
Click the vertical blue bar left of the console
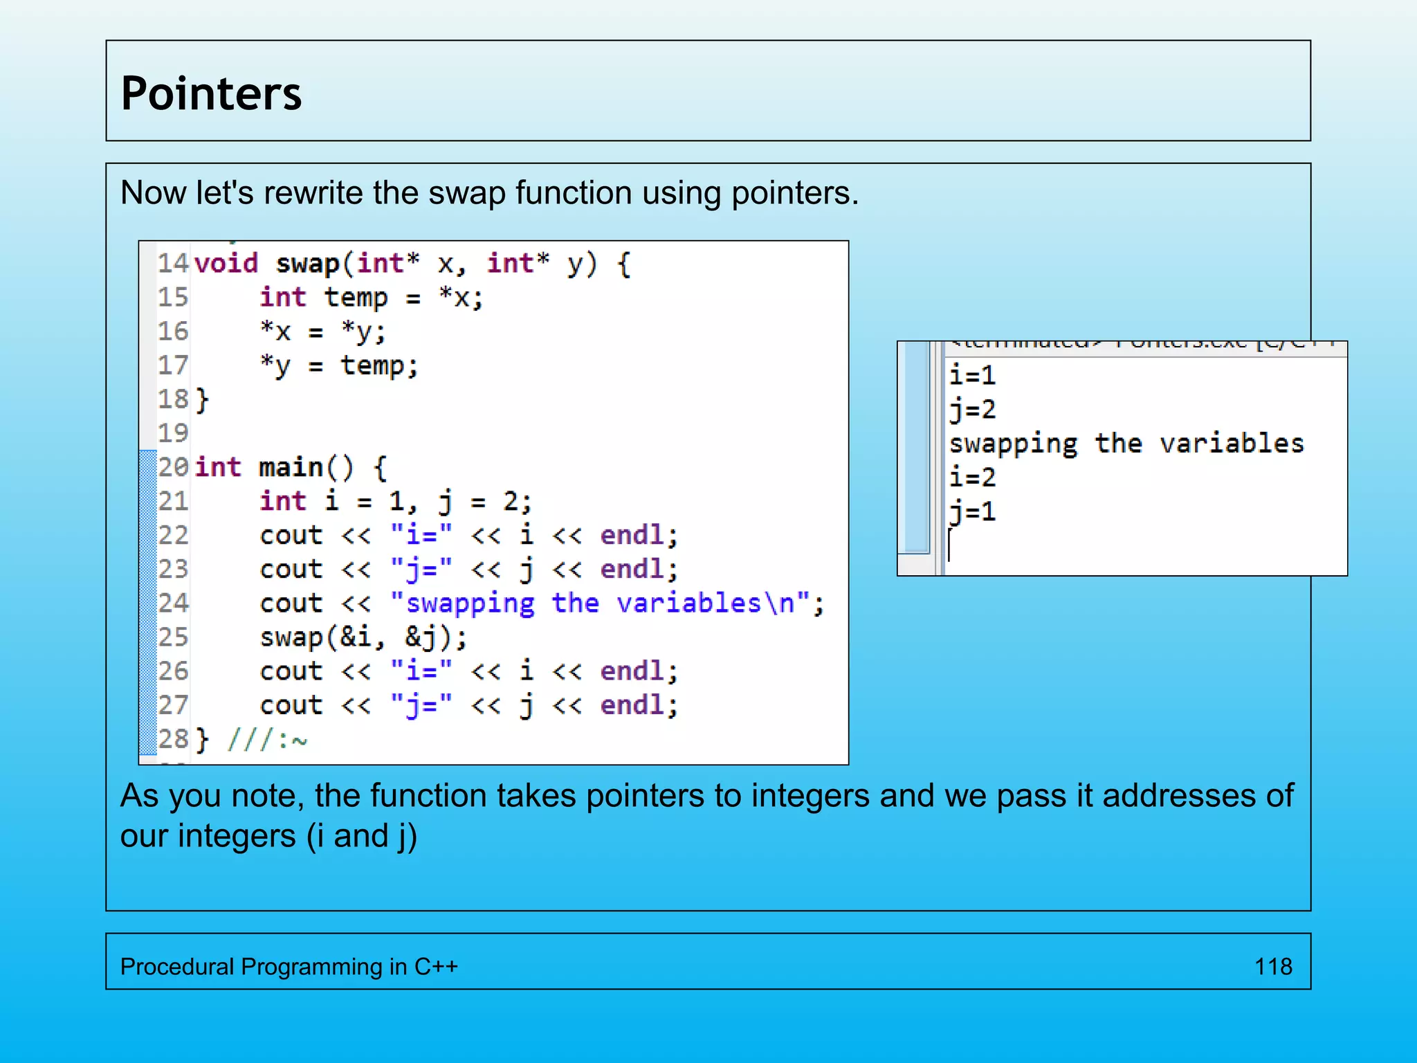(x=917, y=447)
